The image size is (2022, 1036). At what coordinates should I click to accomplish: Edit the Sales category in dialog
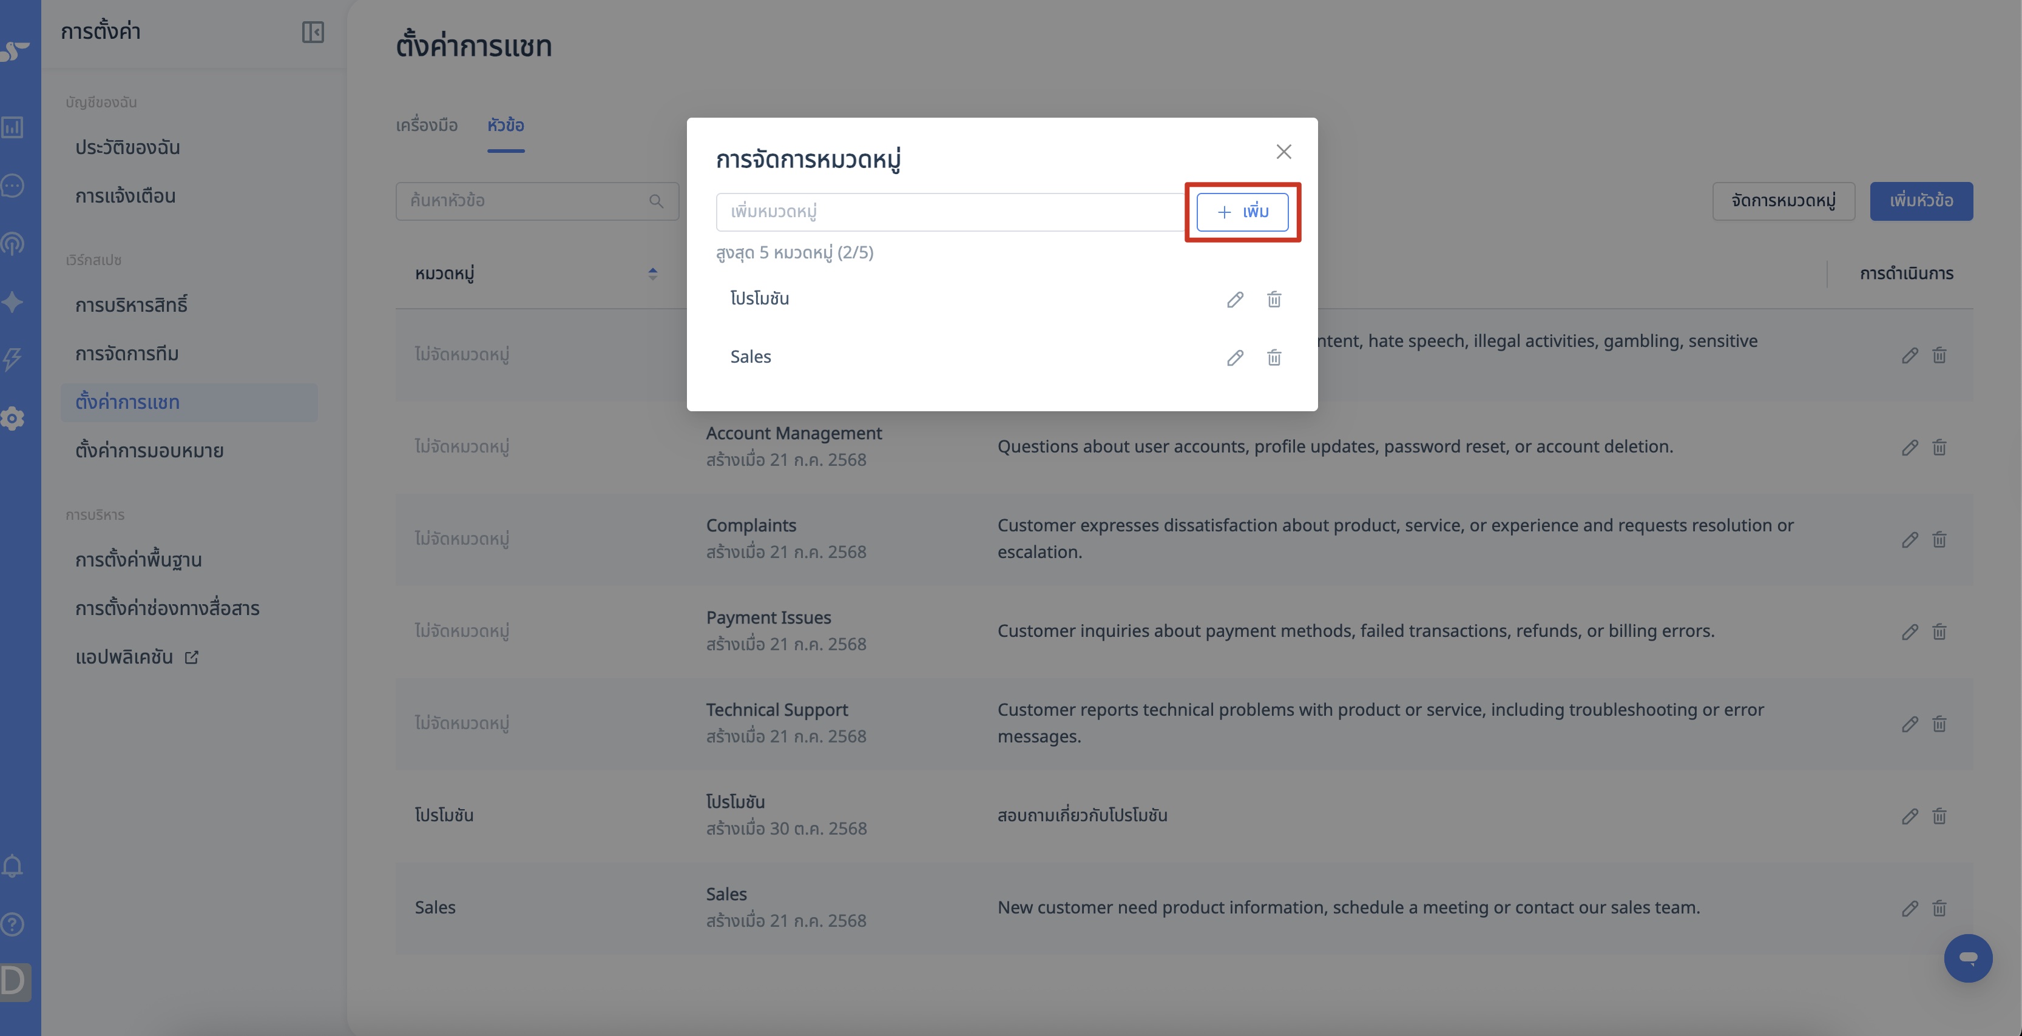1235,358
